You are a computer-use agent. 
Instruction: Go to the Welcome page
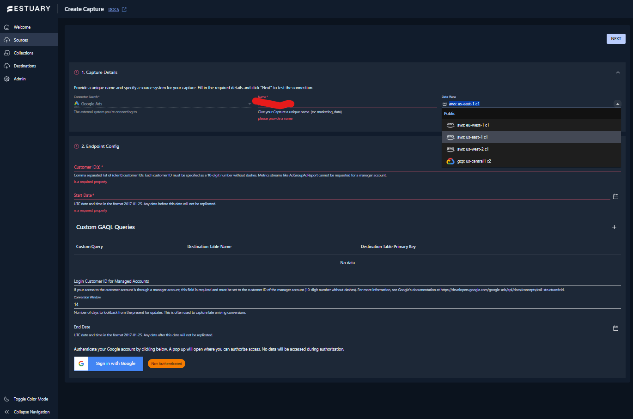pyautogui.click(x=7, y=26)
